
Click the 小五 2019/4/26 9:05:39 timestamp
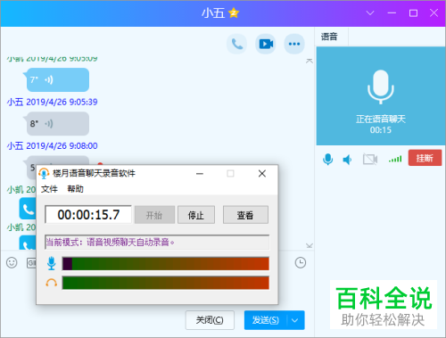53,102
